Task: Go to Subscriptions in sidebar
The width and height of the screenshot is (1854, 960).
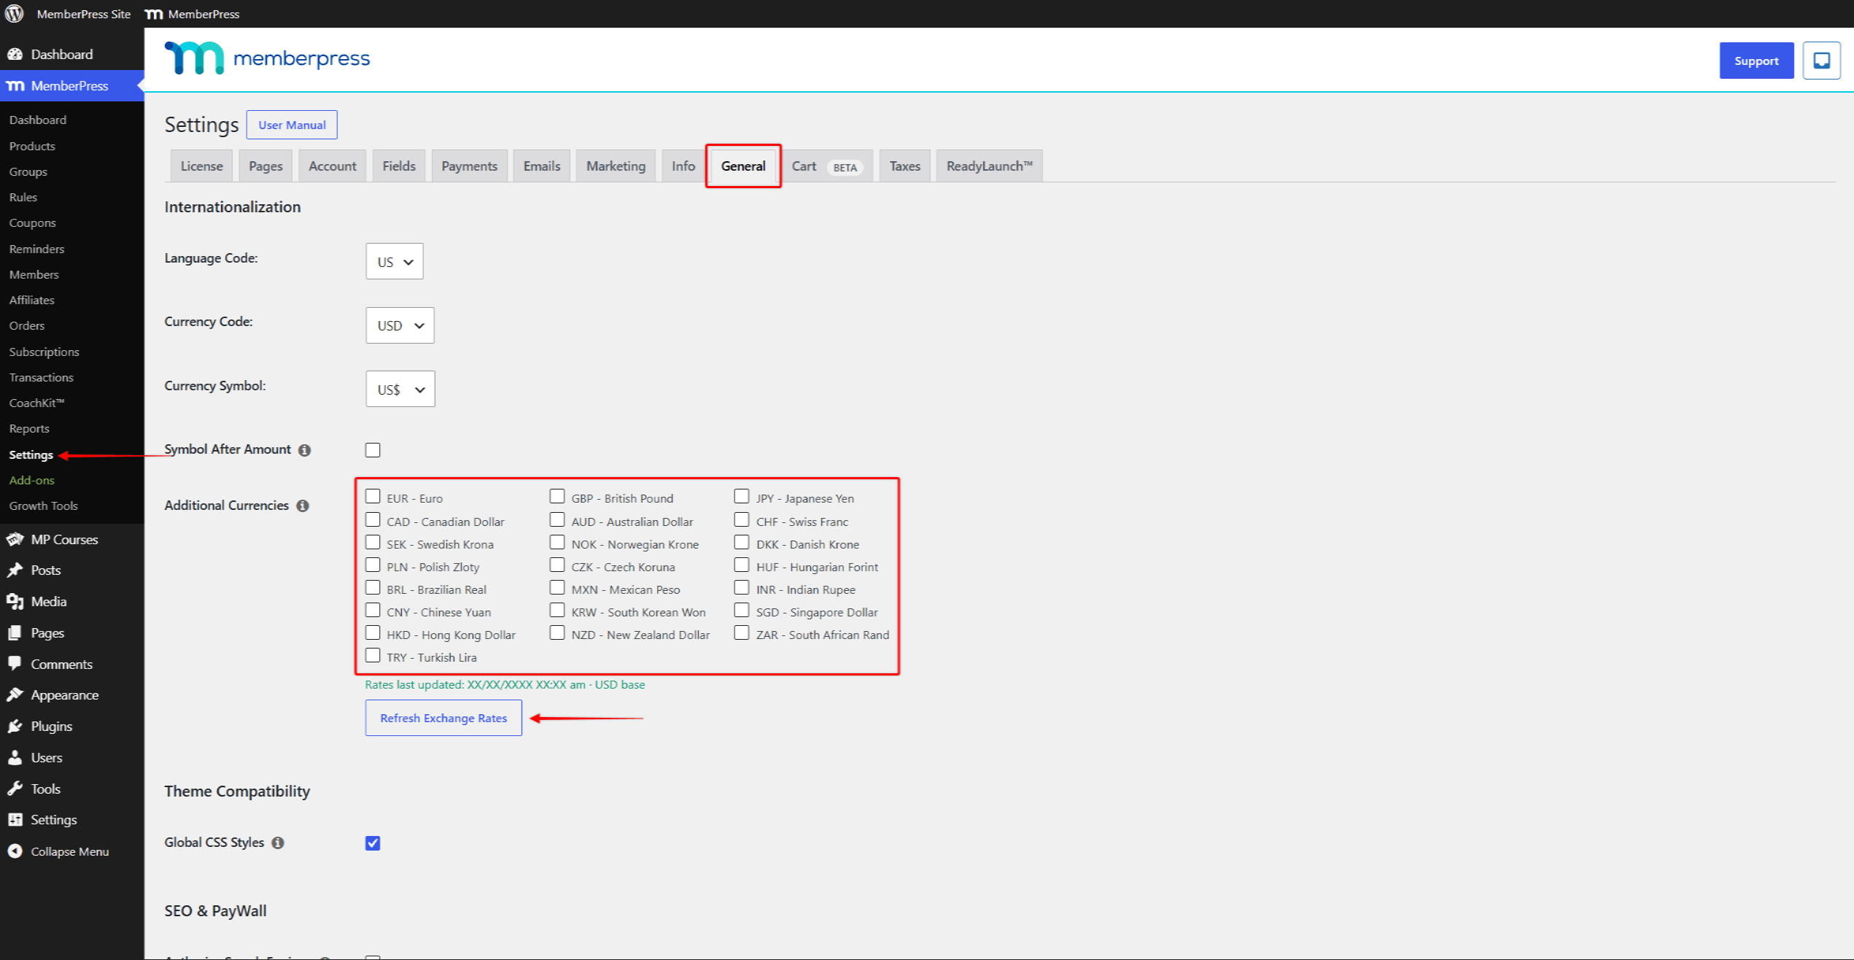Action: coord(44,352)
